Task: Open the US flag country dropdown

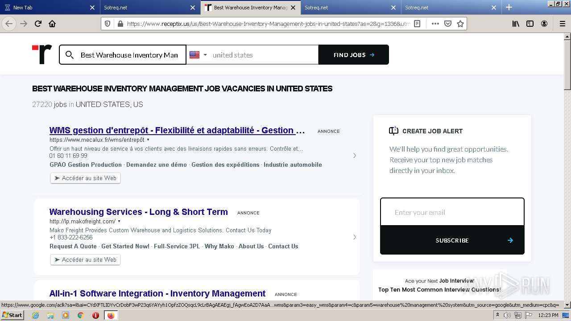Action: [x=199, y=55]
